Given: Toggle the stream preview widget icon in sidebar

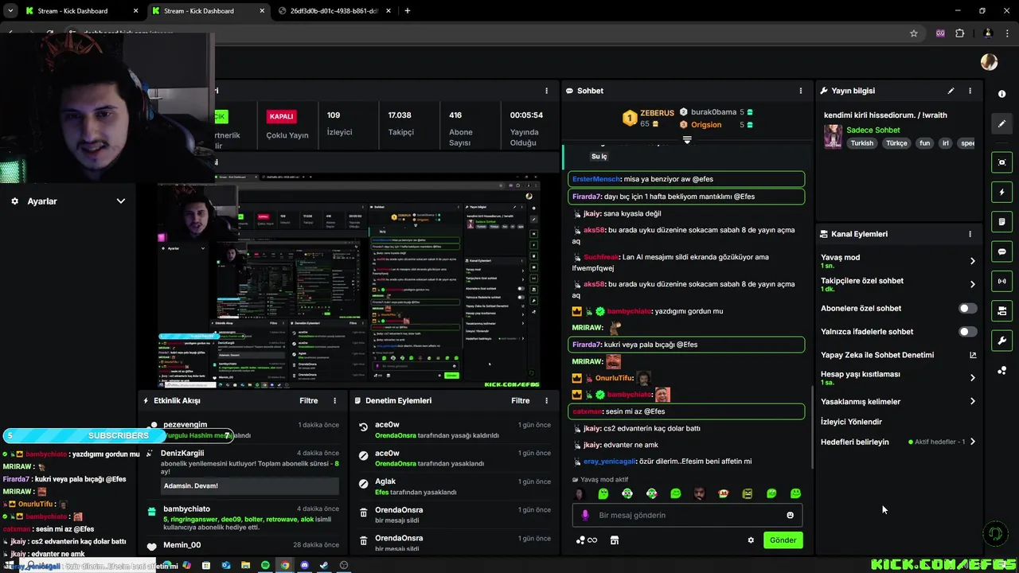Looking at the screenshot, I should pos(1001,162).
